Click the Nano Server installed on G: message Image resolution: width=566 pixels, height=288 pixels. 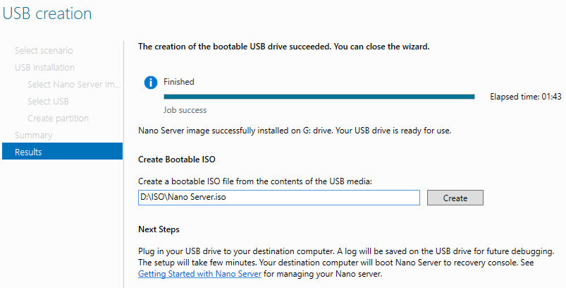coord(294,131)
